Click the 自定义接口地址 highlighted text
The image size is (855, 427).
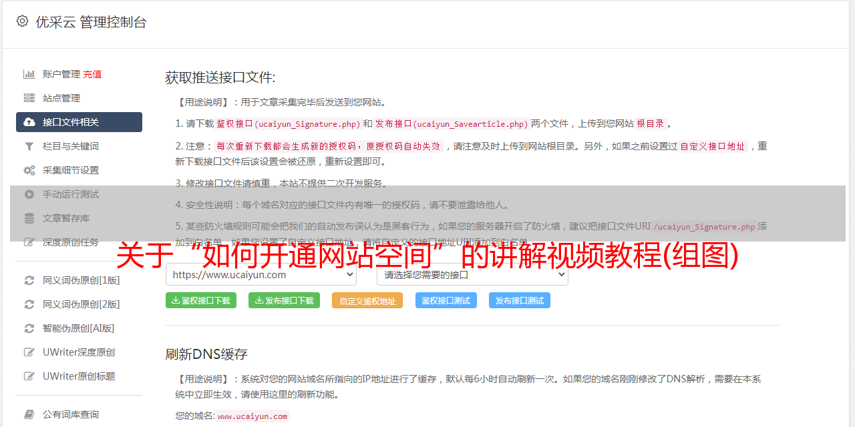(x=713, y=147)
